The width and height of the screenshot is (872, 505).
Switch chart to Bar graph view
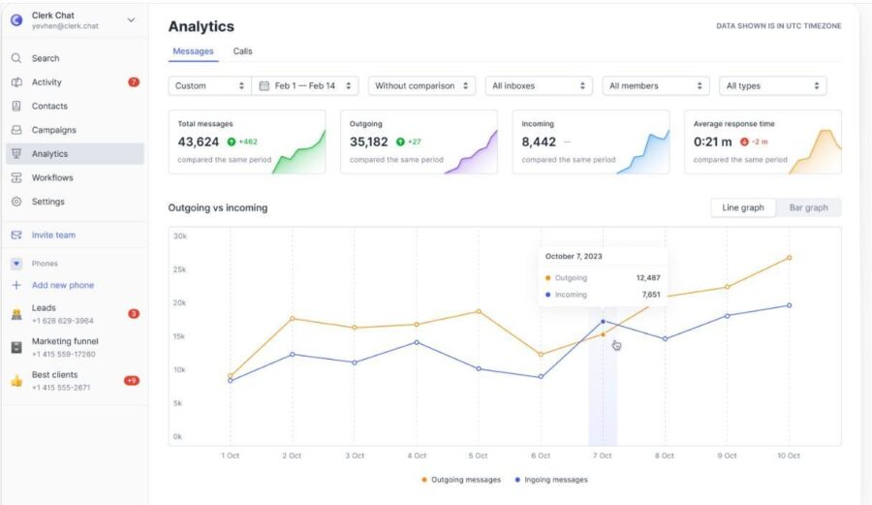(x=808, y=207)
